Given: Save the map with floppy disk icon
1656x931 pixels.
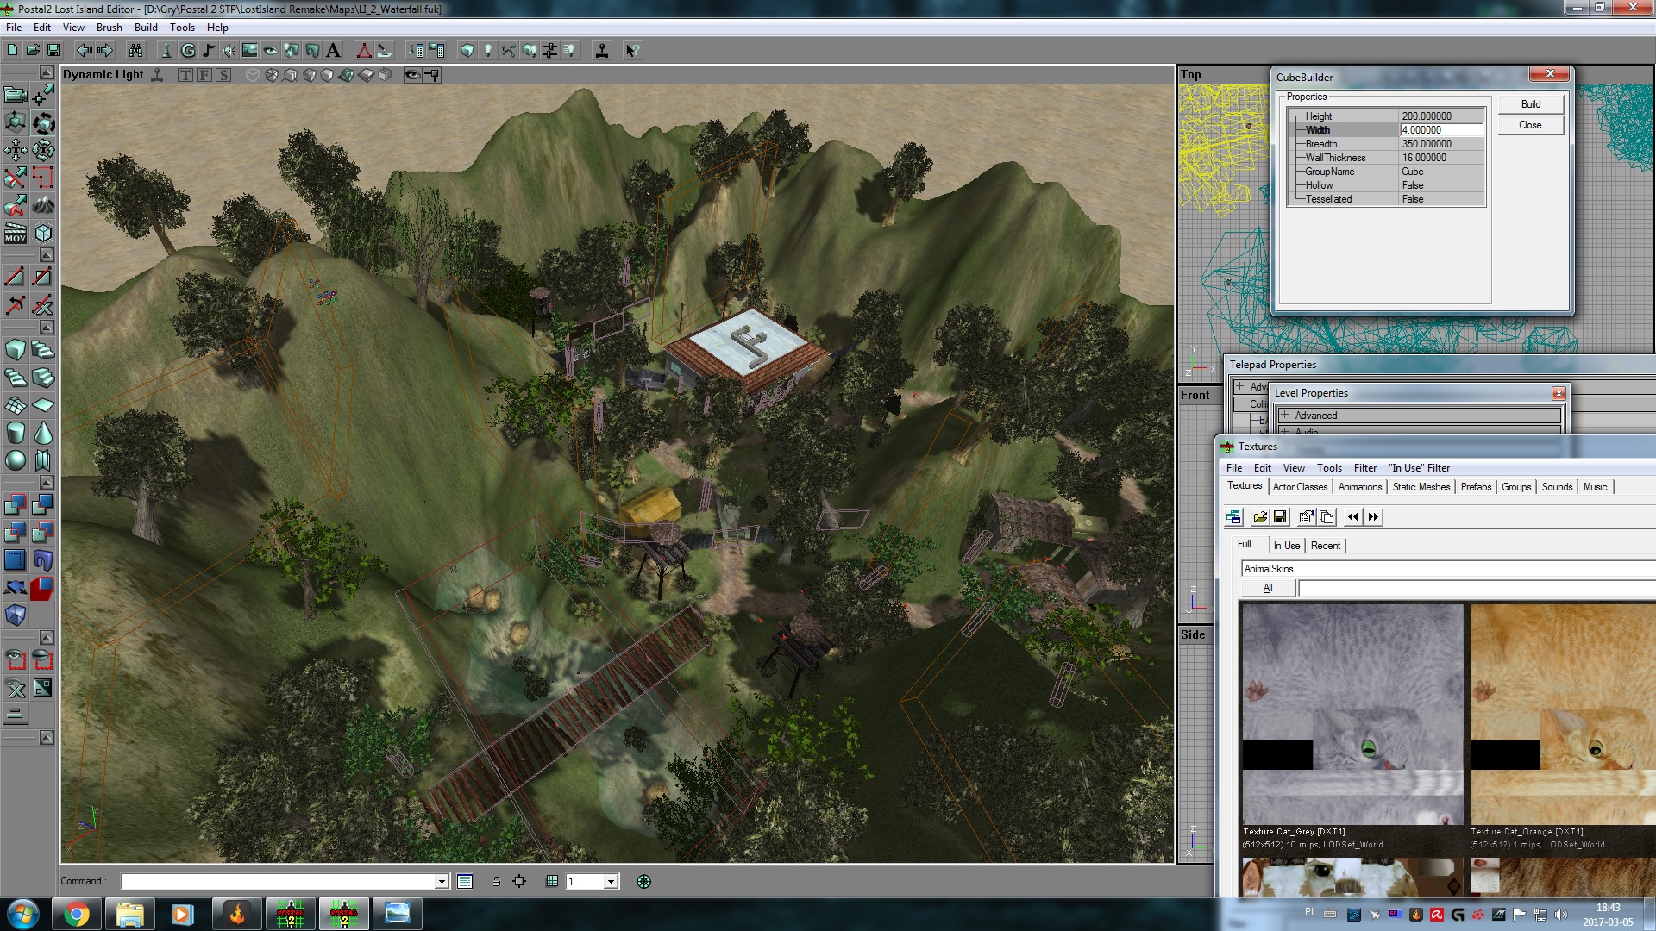Looking at the screenshot, I should [53, 50].
